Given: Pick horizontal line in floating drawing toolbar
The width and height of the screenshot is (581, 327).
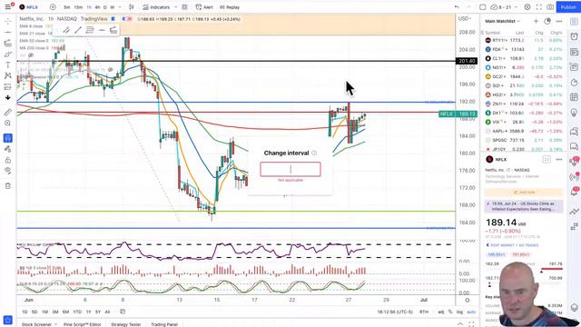Looking at the screenshot, I should (102, 30).
